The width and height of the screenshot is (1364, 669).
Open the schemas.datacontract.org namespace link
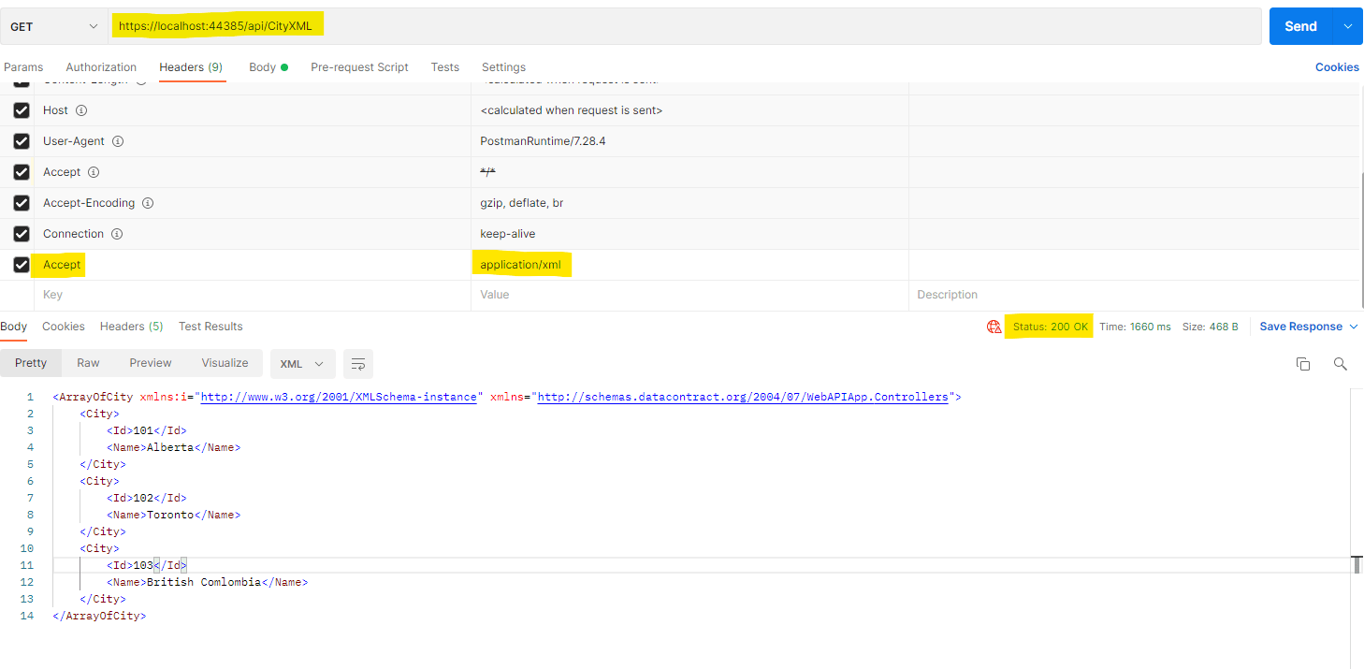click(743, 397)
